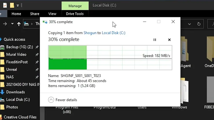Screen dimensions: 214x120
Task: Pause the file copy operation
Action: [155, 40]
